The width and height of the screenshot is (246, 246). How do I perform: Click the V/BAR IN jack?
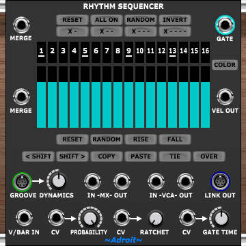point(24,218)
